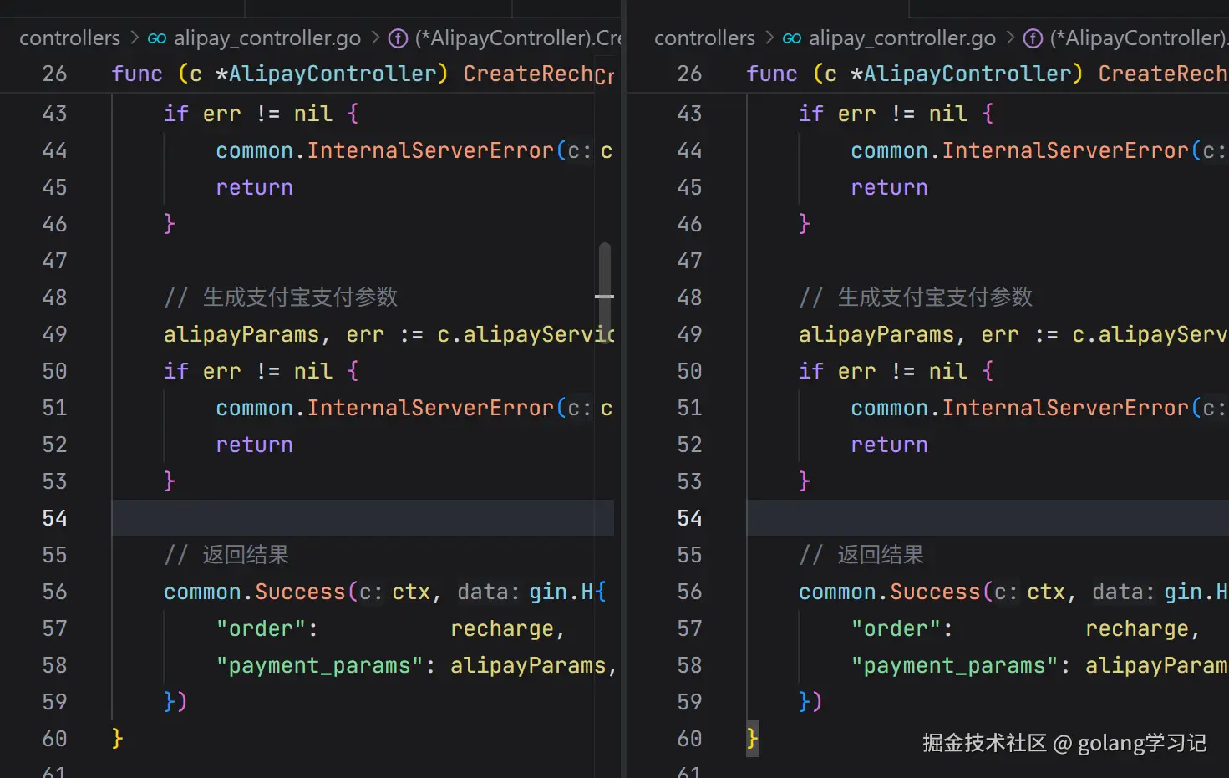This screenshot has height=778, width=1229.
Task: Click line number 54 in the left pane
Action: tap(54, 518)
